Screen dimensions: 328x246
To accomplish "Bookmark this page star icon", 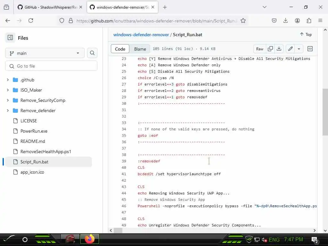I will click(243, 20).
